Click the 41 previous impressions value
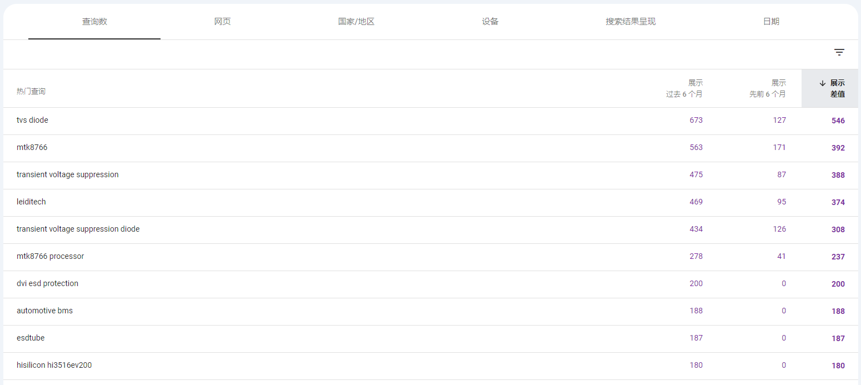This screenshot has width=861, height=385. (x=782, y=256)
